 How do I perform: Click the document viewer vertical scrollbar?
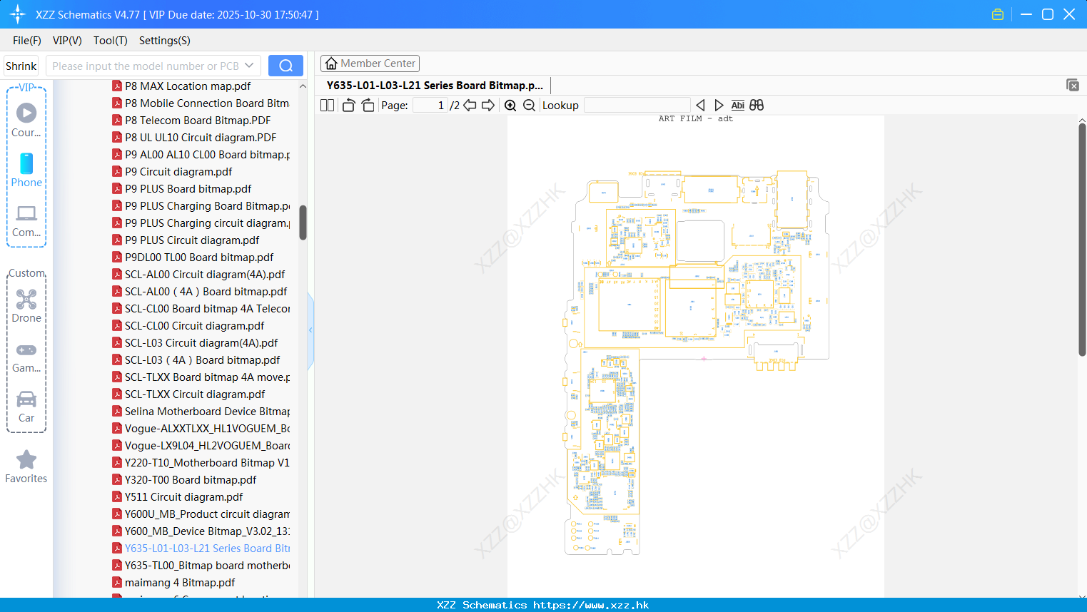[x=1082, y=239]
